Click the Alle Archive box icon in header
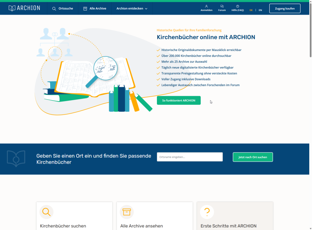Screen dimensions: 312x230 (x=85, y=9)
